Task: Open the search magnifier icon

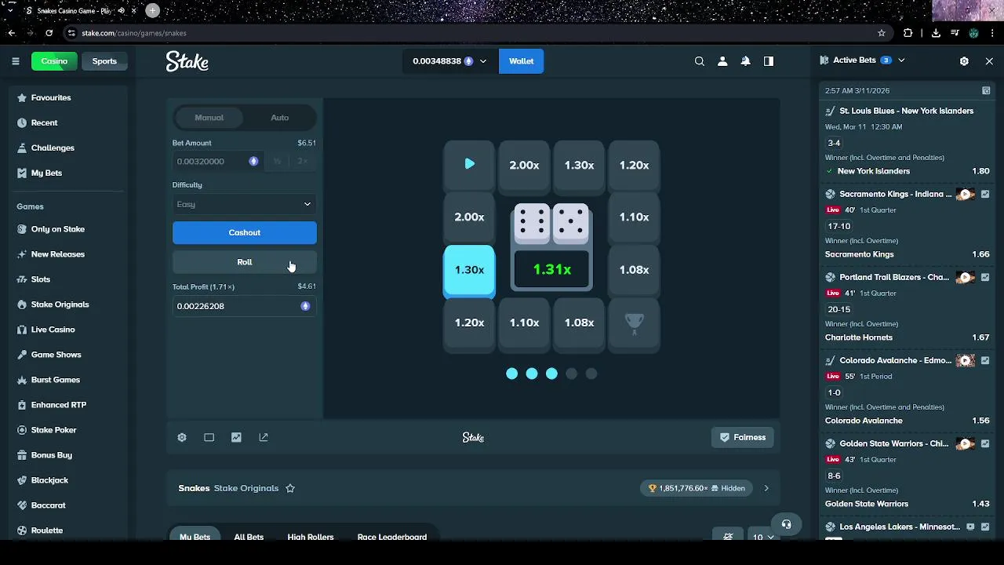Action: point(700,61)
